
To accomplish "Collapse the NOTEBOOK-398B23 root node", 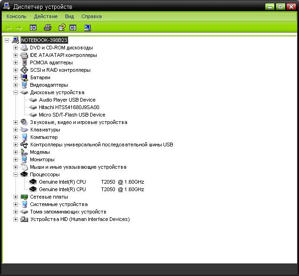I will [x=7, y=40].
